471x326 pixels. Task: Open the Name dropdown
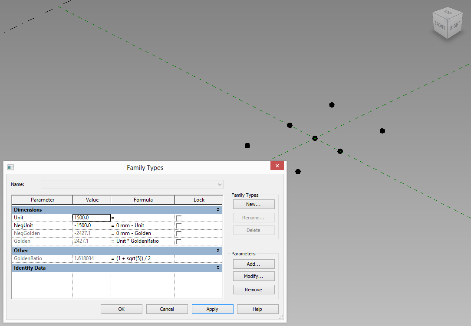coord(219,184)
